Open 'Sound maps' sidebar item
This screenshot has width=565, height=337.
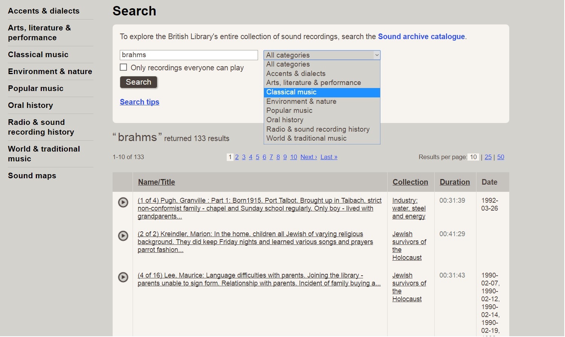coord(32,176)
